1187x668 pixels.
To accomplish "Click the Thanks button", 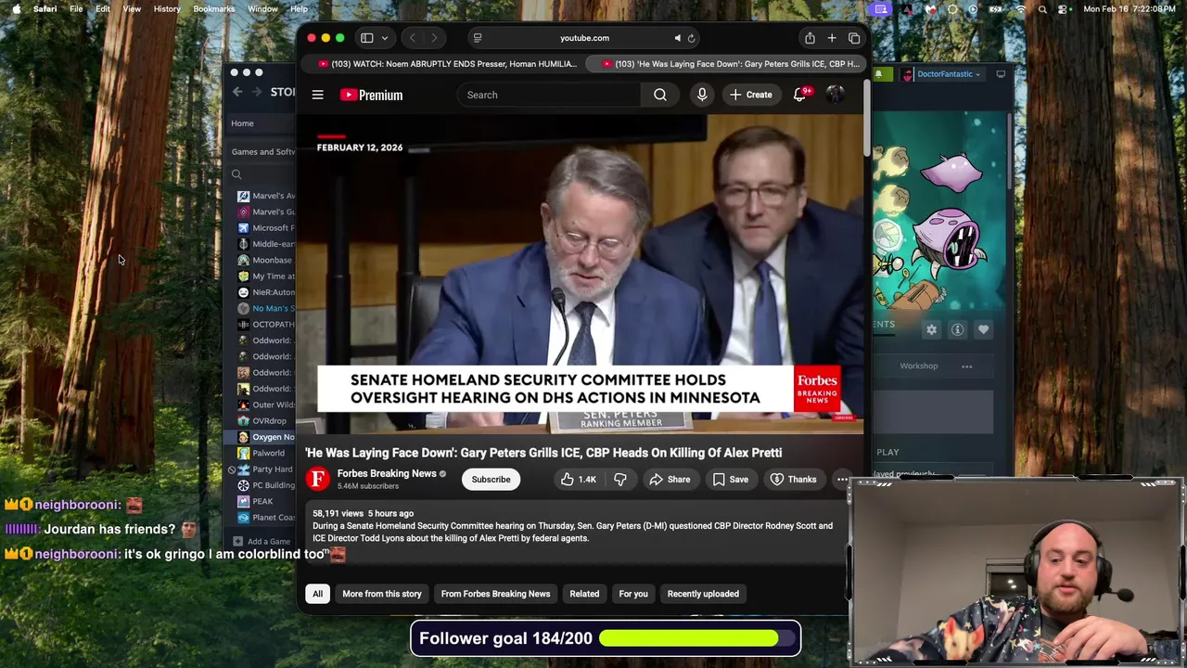I will (793, 480).
